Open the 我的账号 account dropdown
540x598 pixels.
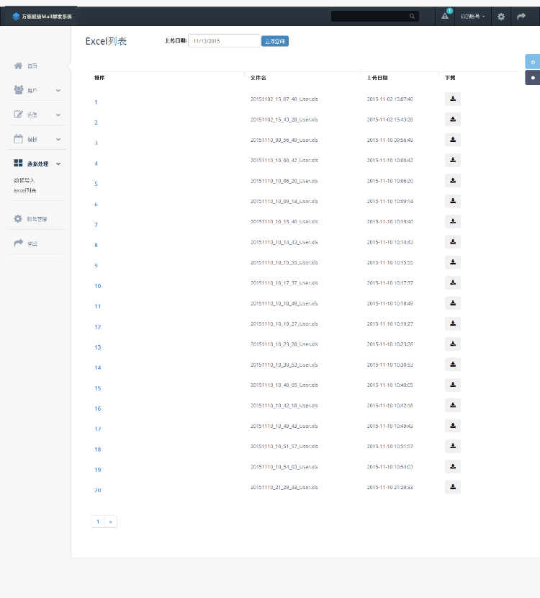click(x=472, y=17)
